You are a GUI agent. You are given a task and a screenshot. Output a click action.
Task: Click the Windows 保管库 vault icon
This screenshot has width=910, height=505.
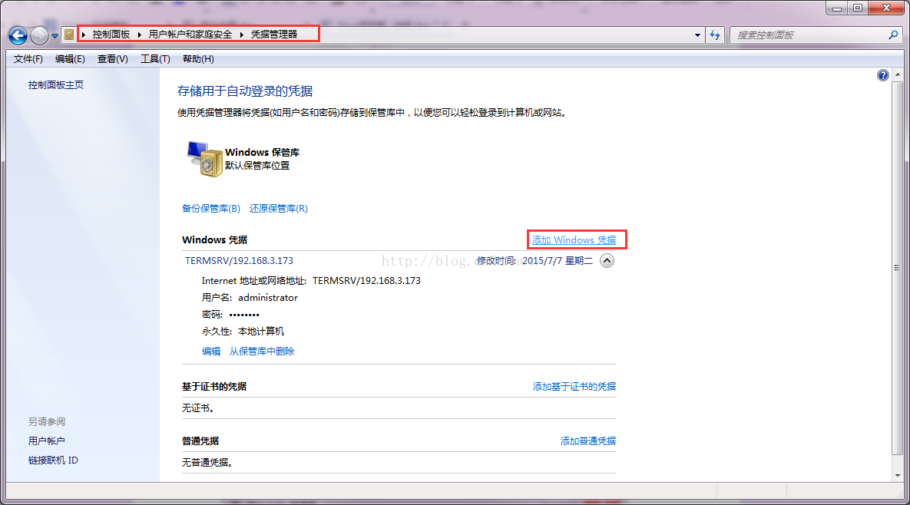[204, 158]
